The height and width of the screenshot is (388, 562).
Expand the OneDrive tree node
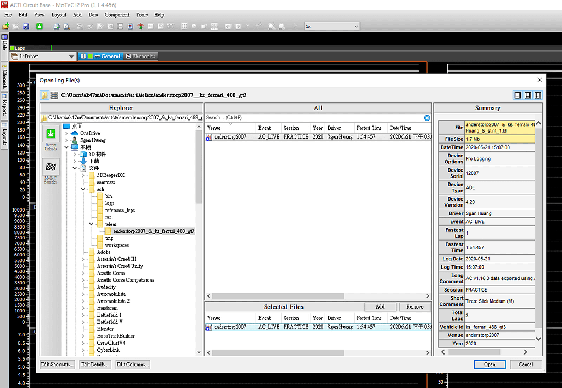(67, 133)
